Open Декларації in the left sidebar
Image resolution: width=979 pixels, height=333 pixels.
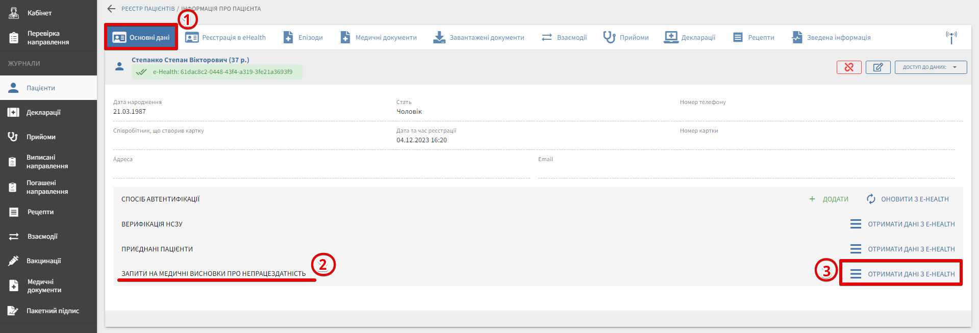(43, 113)
